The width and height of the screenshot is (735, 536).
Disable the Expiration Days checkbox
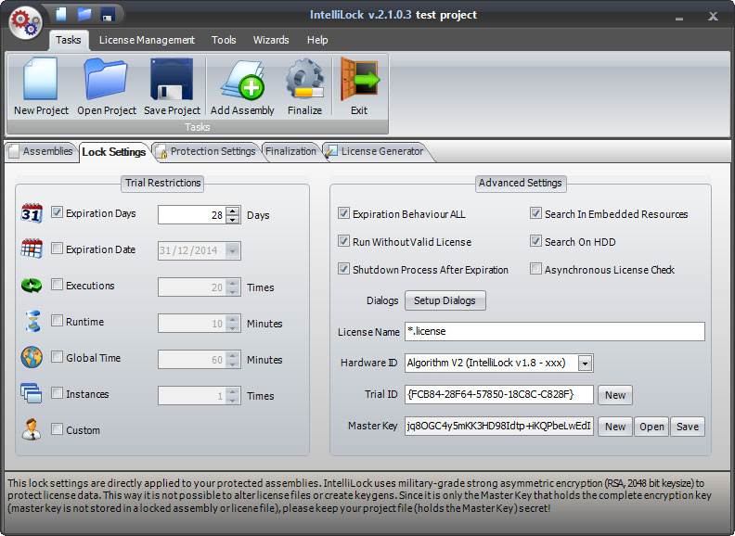point(57,212)
